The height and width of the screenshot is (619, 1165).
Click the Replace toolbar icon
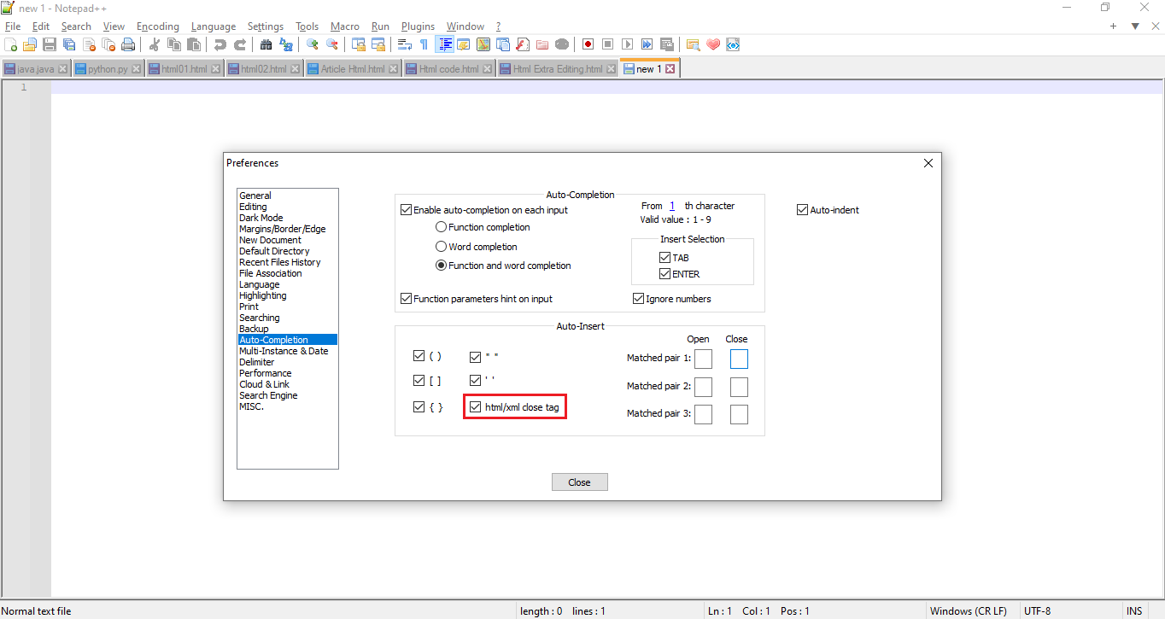pyautogui.click(x=286, y=44)
